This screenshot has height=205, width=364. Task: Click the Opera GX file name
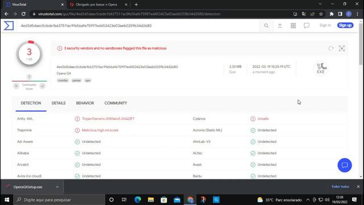point(64,73)
